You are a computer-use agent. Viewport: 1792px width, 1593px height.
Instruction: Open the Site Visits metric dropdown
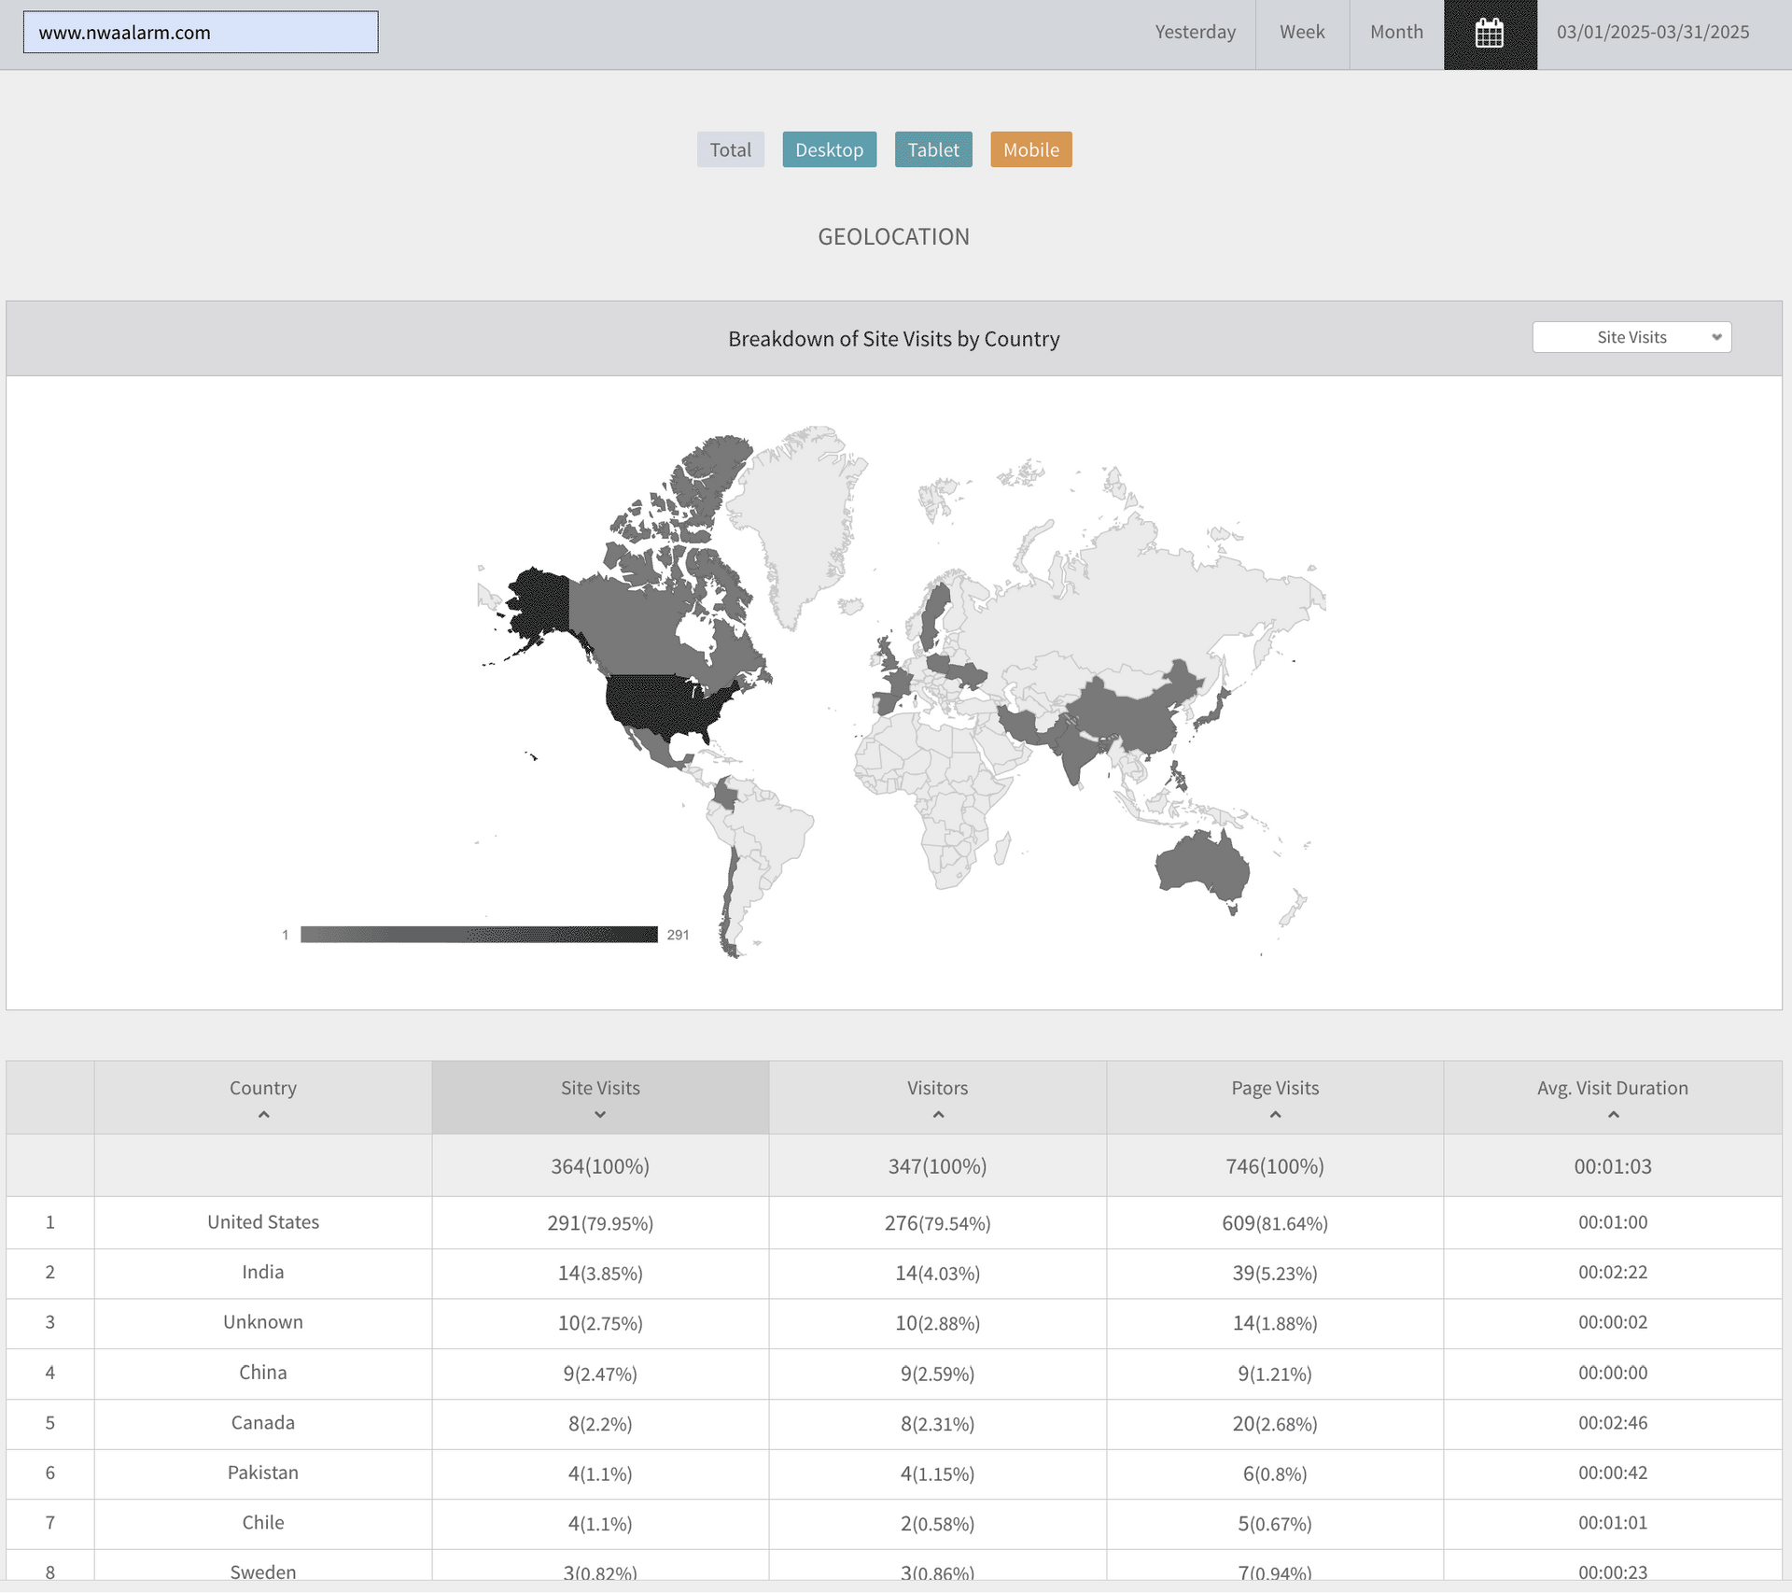point(1631,337)
